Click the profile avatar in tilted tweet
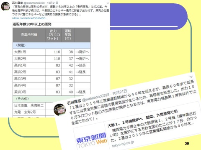Viewport: 201px width, 150px height. pyautogui.click(x=60, y=110)
